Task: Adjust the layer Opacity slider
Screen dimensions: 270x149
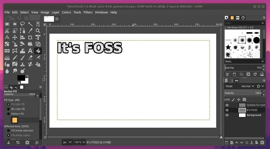Action: [244, 93]
